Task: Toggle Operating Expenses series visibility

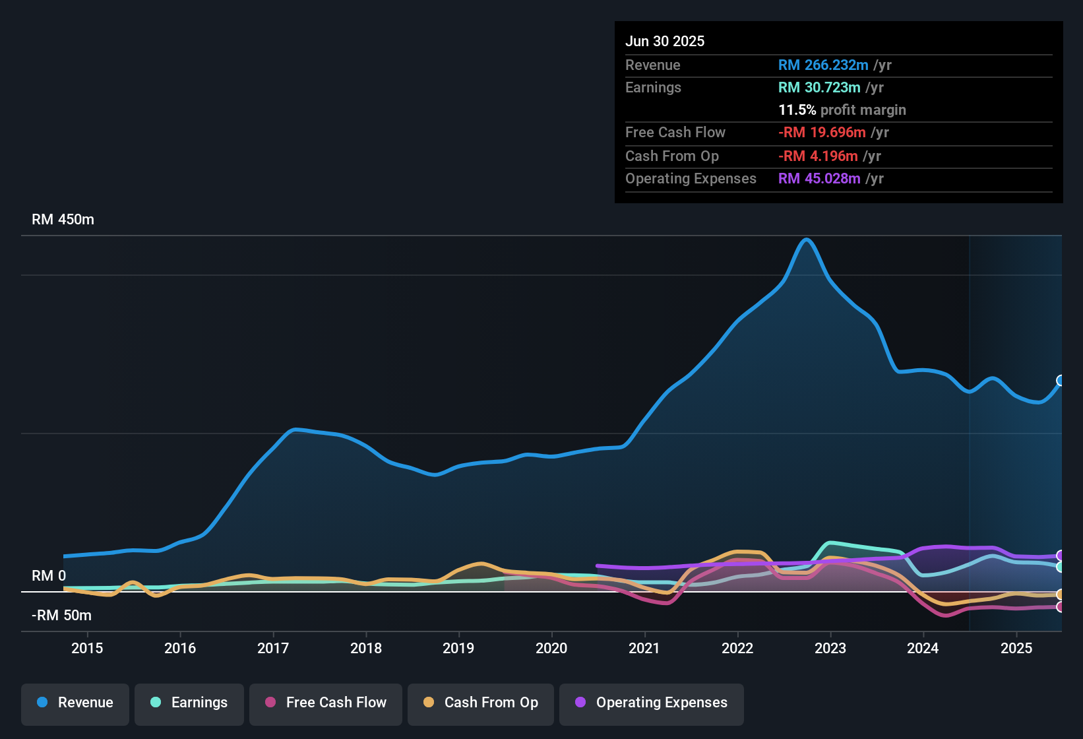Action: pyautogui.click(x=651, y=703)
